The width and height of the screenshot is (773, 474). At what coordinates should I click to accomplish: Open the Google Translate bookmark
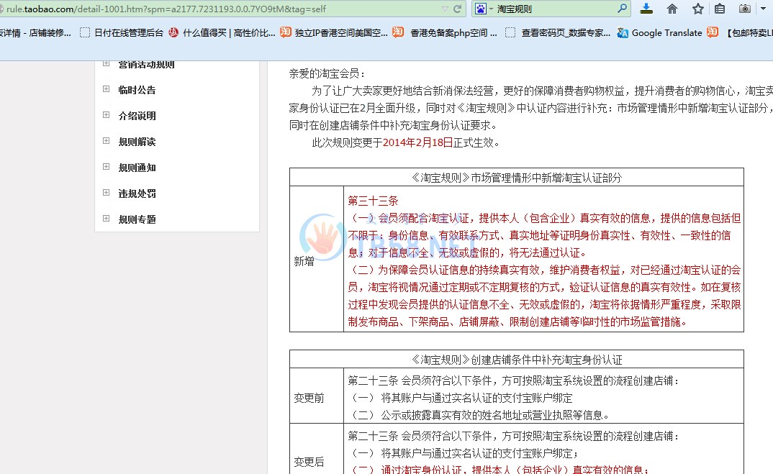(x=659, y=33)
